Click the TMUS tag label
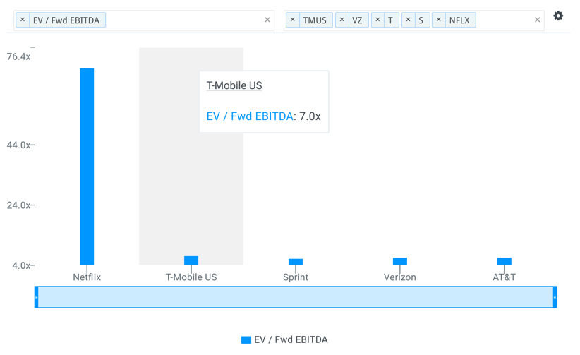This screenshot has height=355, width=580. tap(315, 20)
